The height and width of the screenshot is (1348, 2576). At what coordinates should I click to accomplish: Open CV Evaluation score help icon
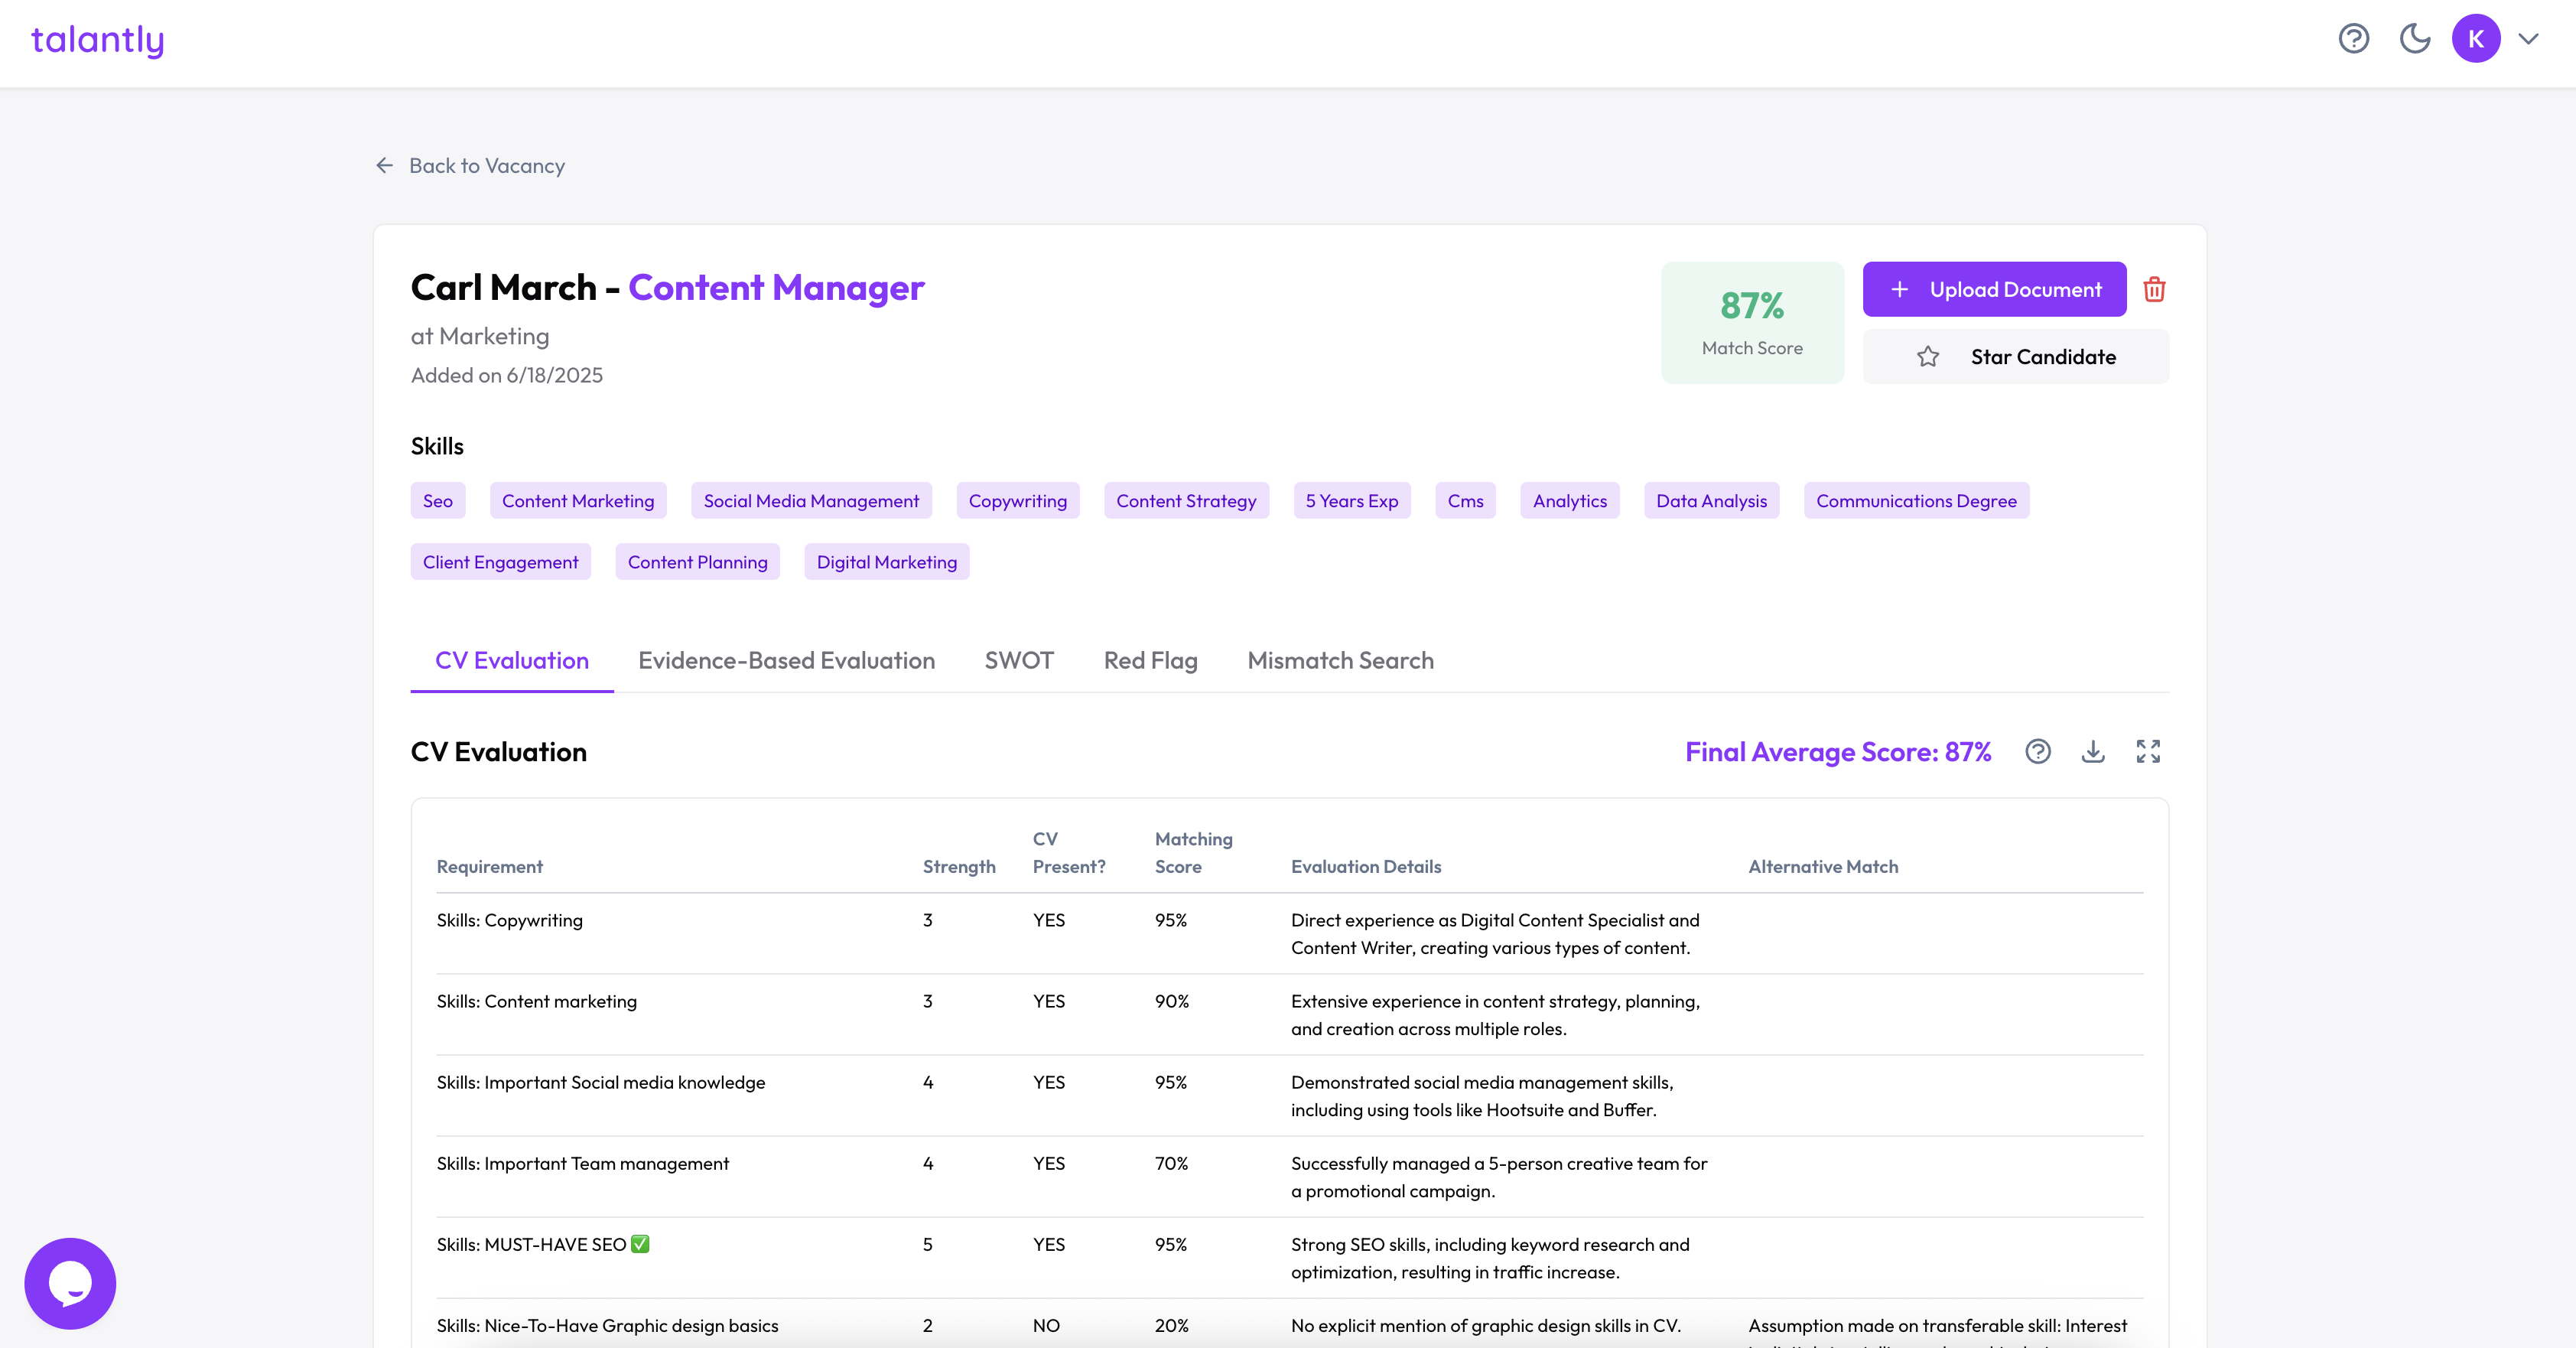click(2037, 751)
